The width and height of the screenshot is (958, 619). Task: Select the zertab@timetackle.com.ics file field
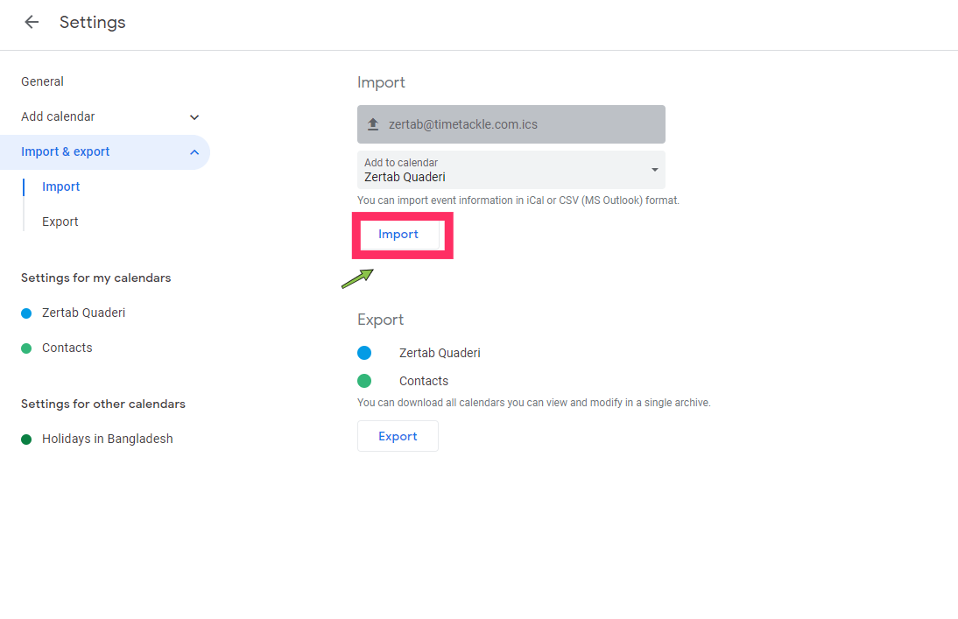click(511, 123)
